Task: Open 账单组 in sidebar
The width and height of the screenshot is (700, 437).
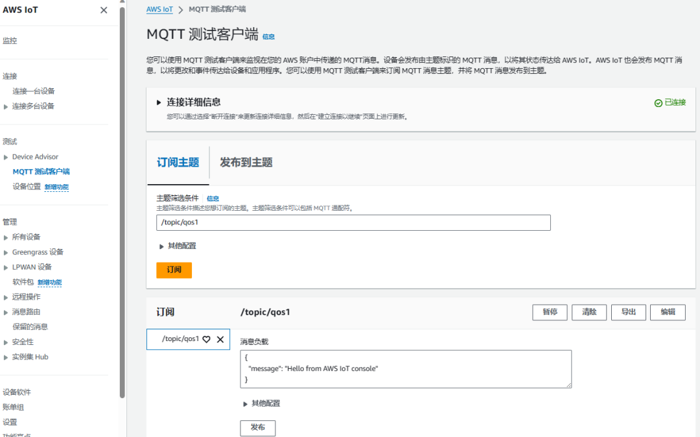Action: coord(14,407)
